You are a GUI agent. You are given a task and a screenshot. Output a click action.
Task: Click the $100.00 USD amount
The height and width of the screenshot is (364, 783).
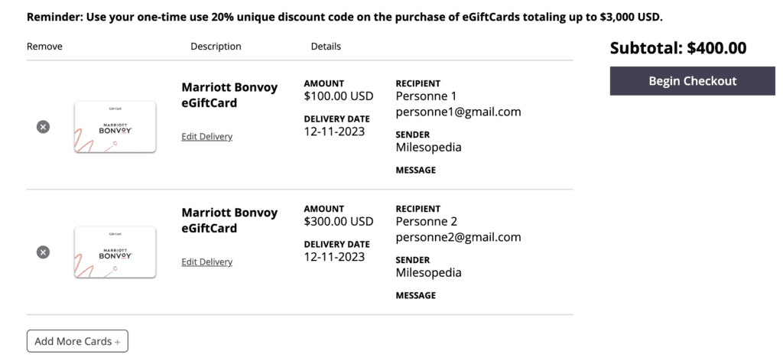338,96
